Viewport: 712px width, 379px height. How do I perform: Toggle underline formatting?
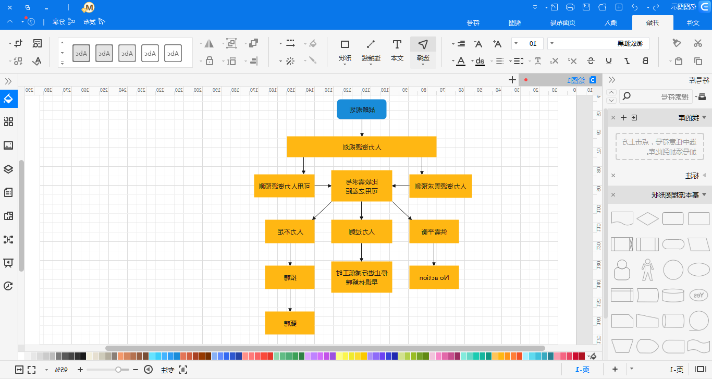pos(608,61)
